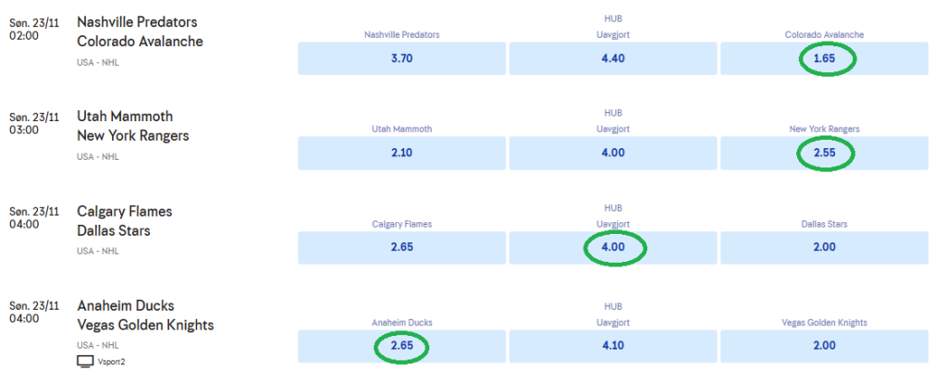Choose New York Rangers odds 2.55

[824, 154]
